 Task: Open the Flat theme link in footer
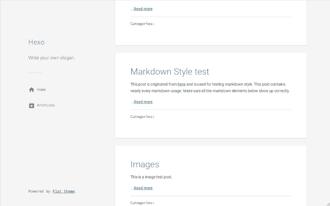point(64,191)
